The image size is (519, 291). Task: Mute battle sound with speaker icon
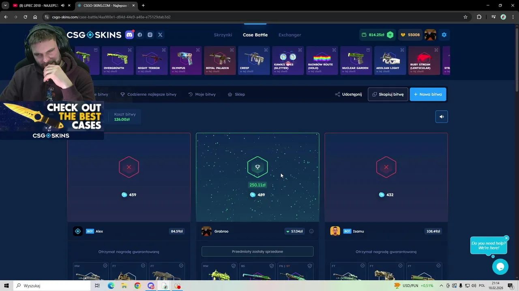(442, 117)
